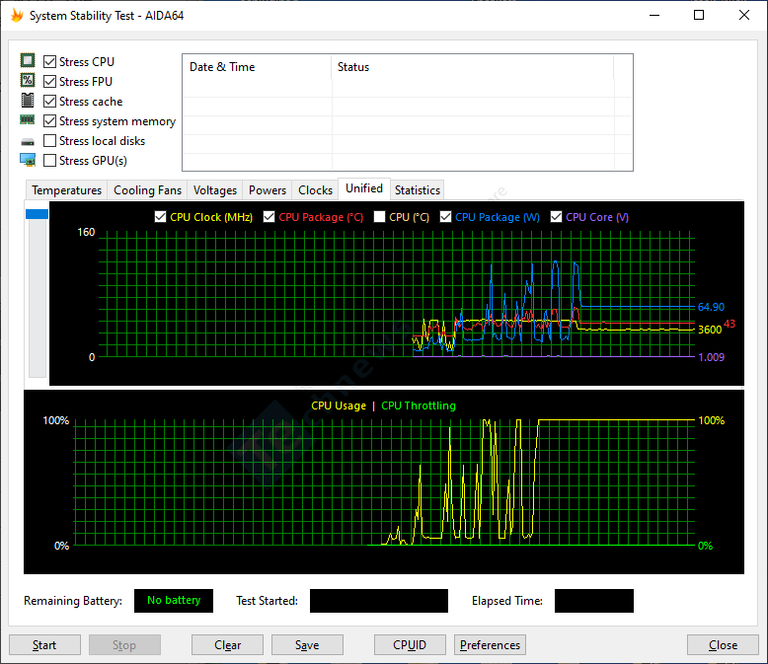Open the Voltages tab
This screenshot has width=768, height=664.
coord(215,190)
